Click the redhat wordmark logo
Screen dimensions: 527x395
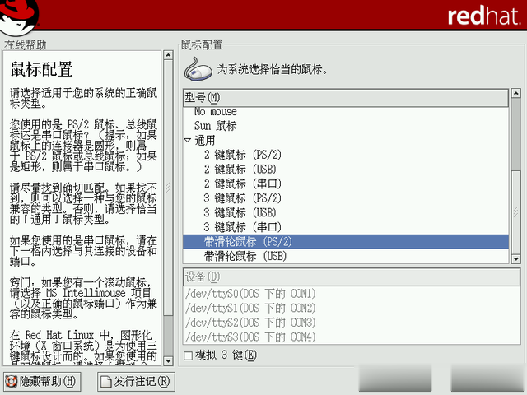tap(484, 16)
